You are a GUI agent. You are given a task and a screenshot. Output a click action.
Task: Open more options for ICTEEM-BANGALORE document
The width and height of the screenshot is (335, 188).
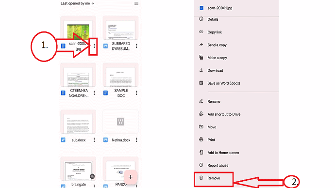point(94,93)
